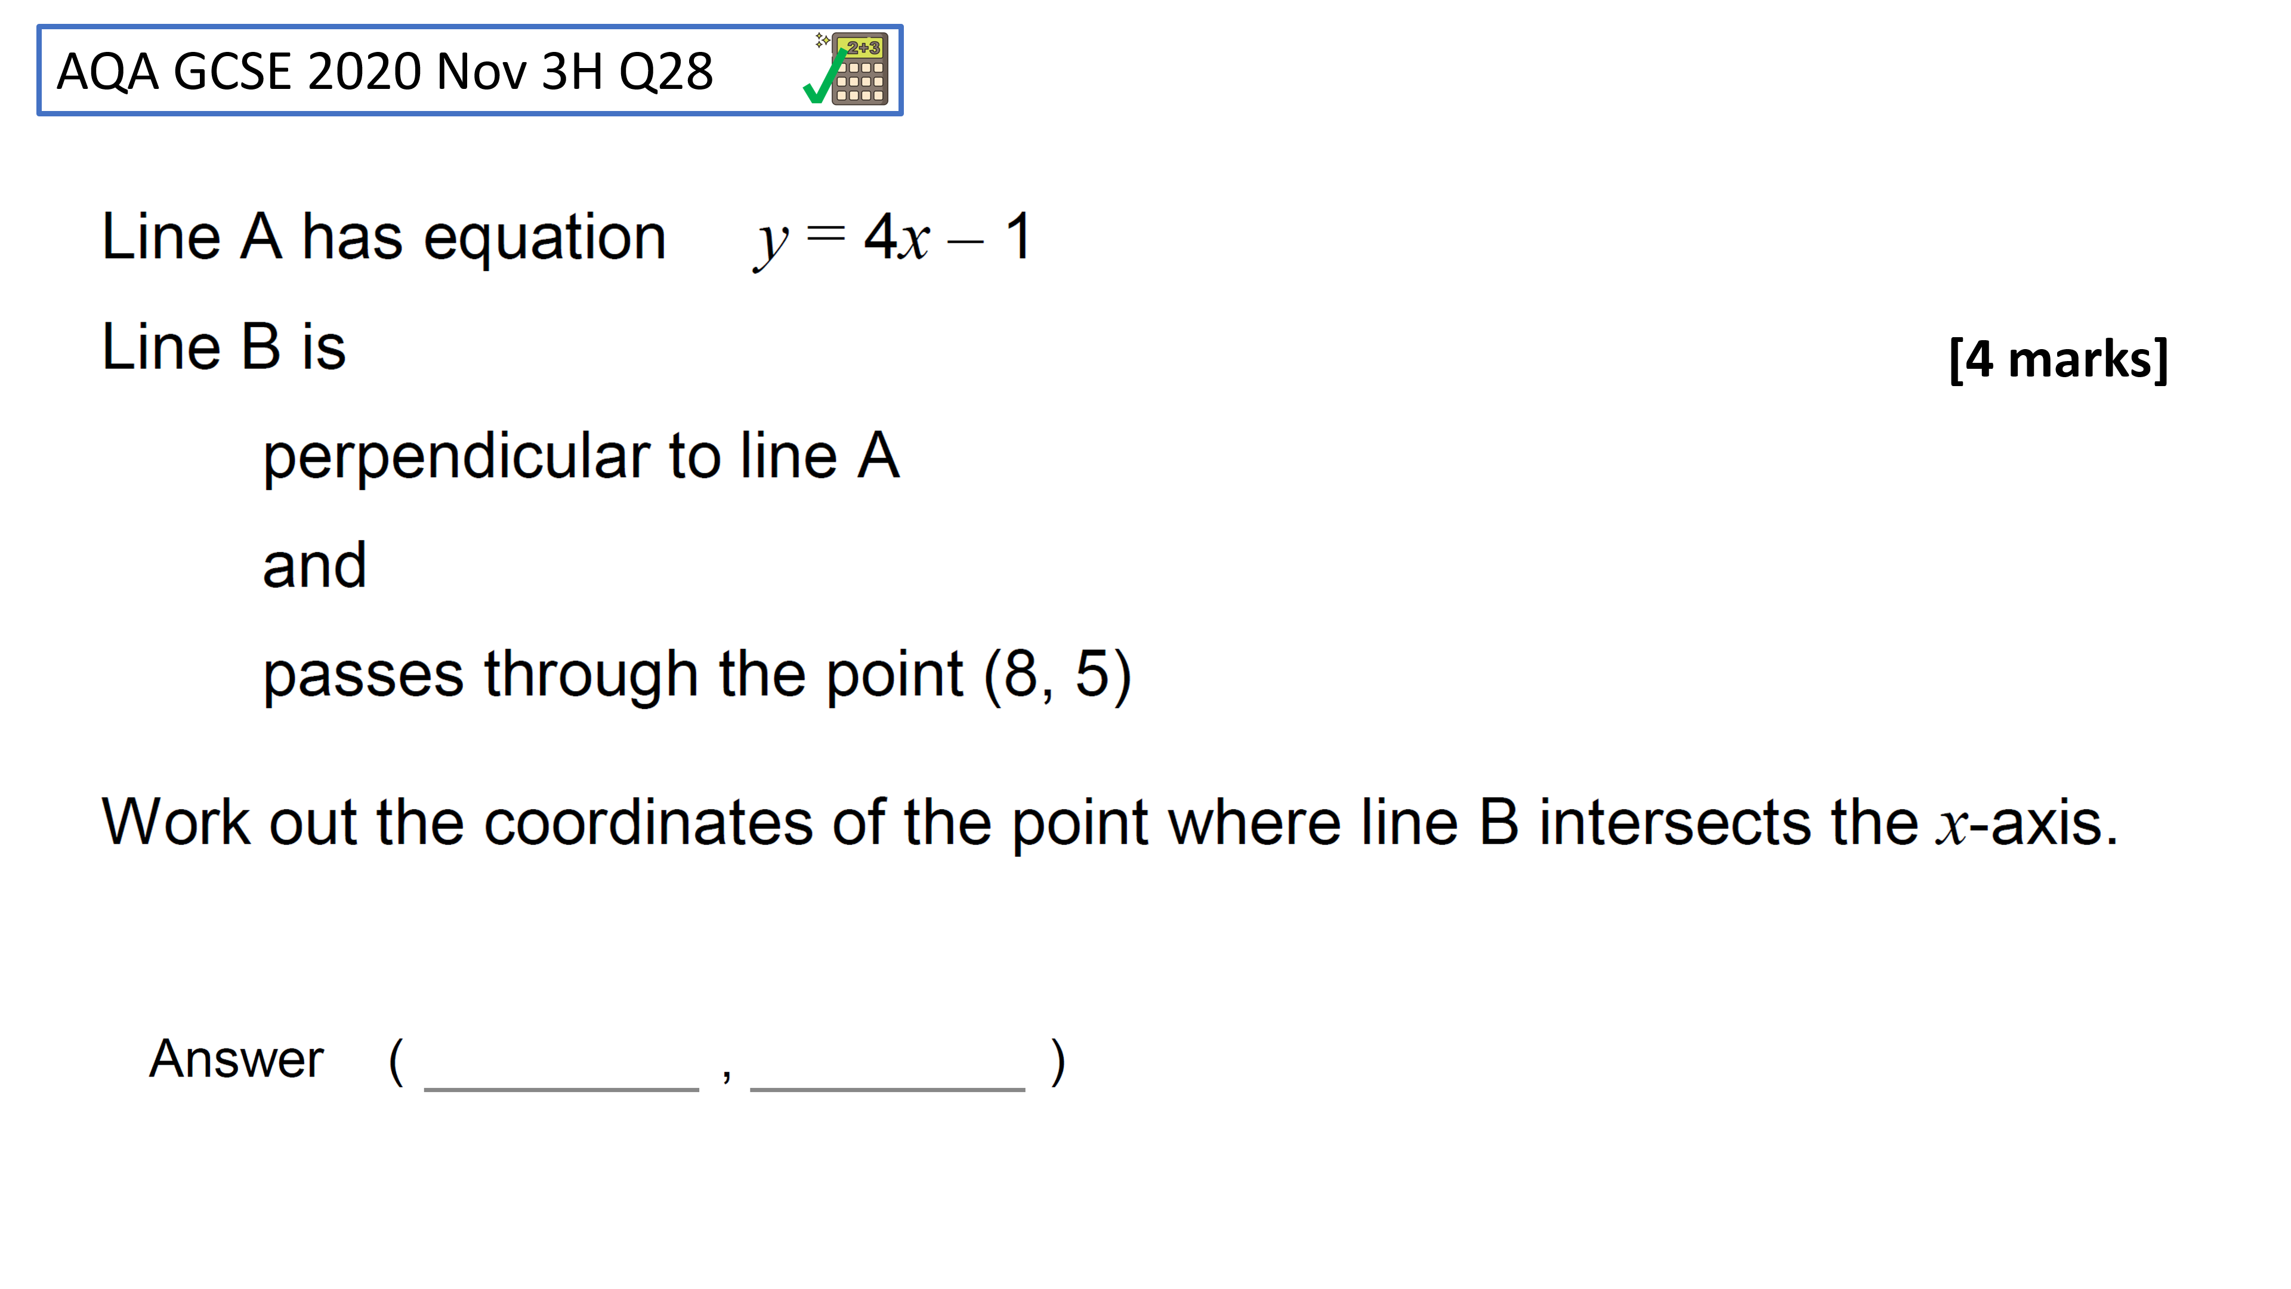Click the text 'Line B is'
The height and width of the screenshot is (1289, 2291).
pyautogui.click(x=223, y=346)
